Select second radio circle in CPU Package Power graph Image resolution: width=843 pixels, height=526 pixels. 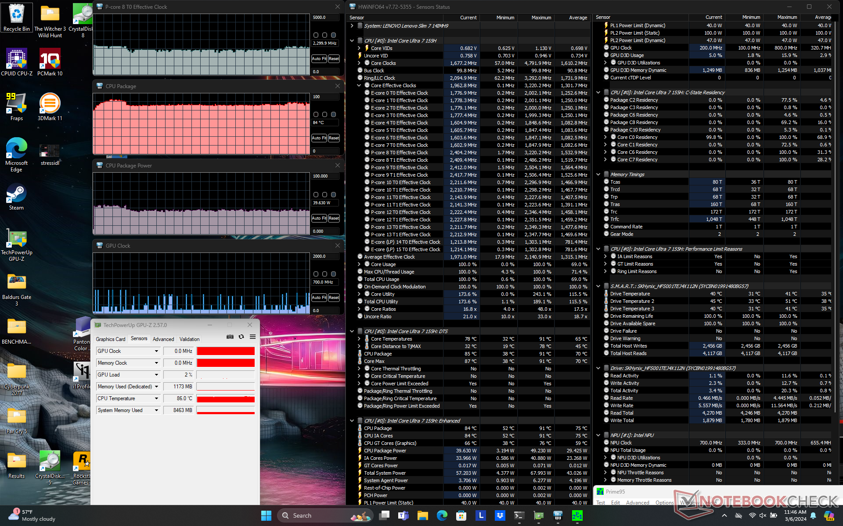tap(324, 195)
